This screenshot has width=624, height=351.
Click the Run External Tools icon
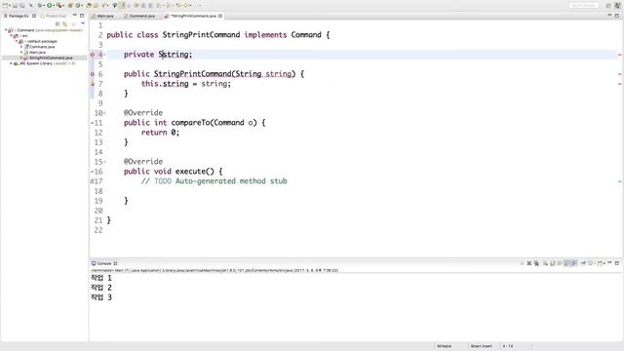click(x=59, y=6)
